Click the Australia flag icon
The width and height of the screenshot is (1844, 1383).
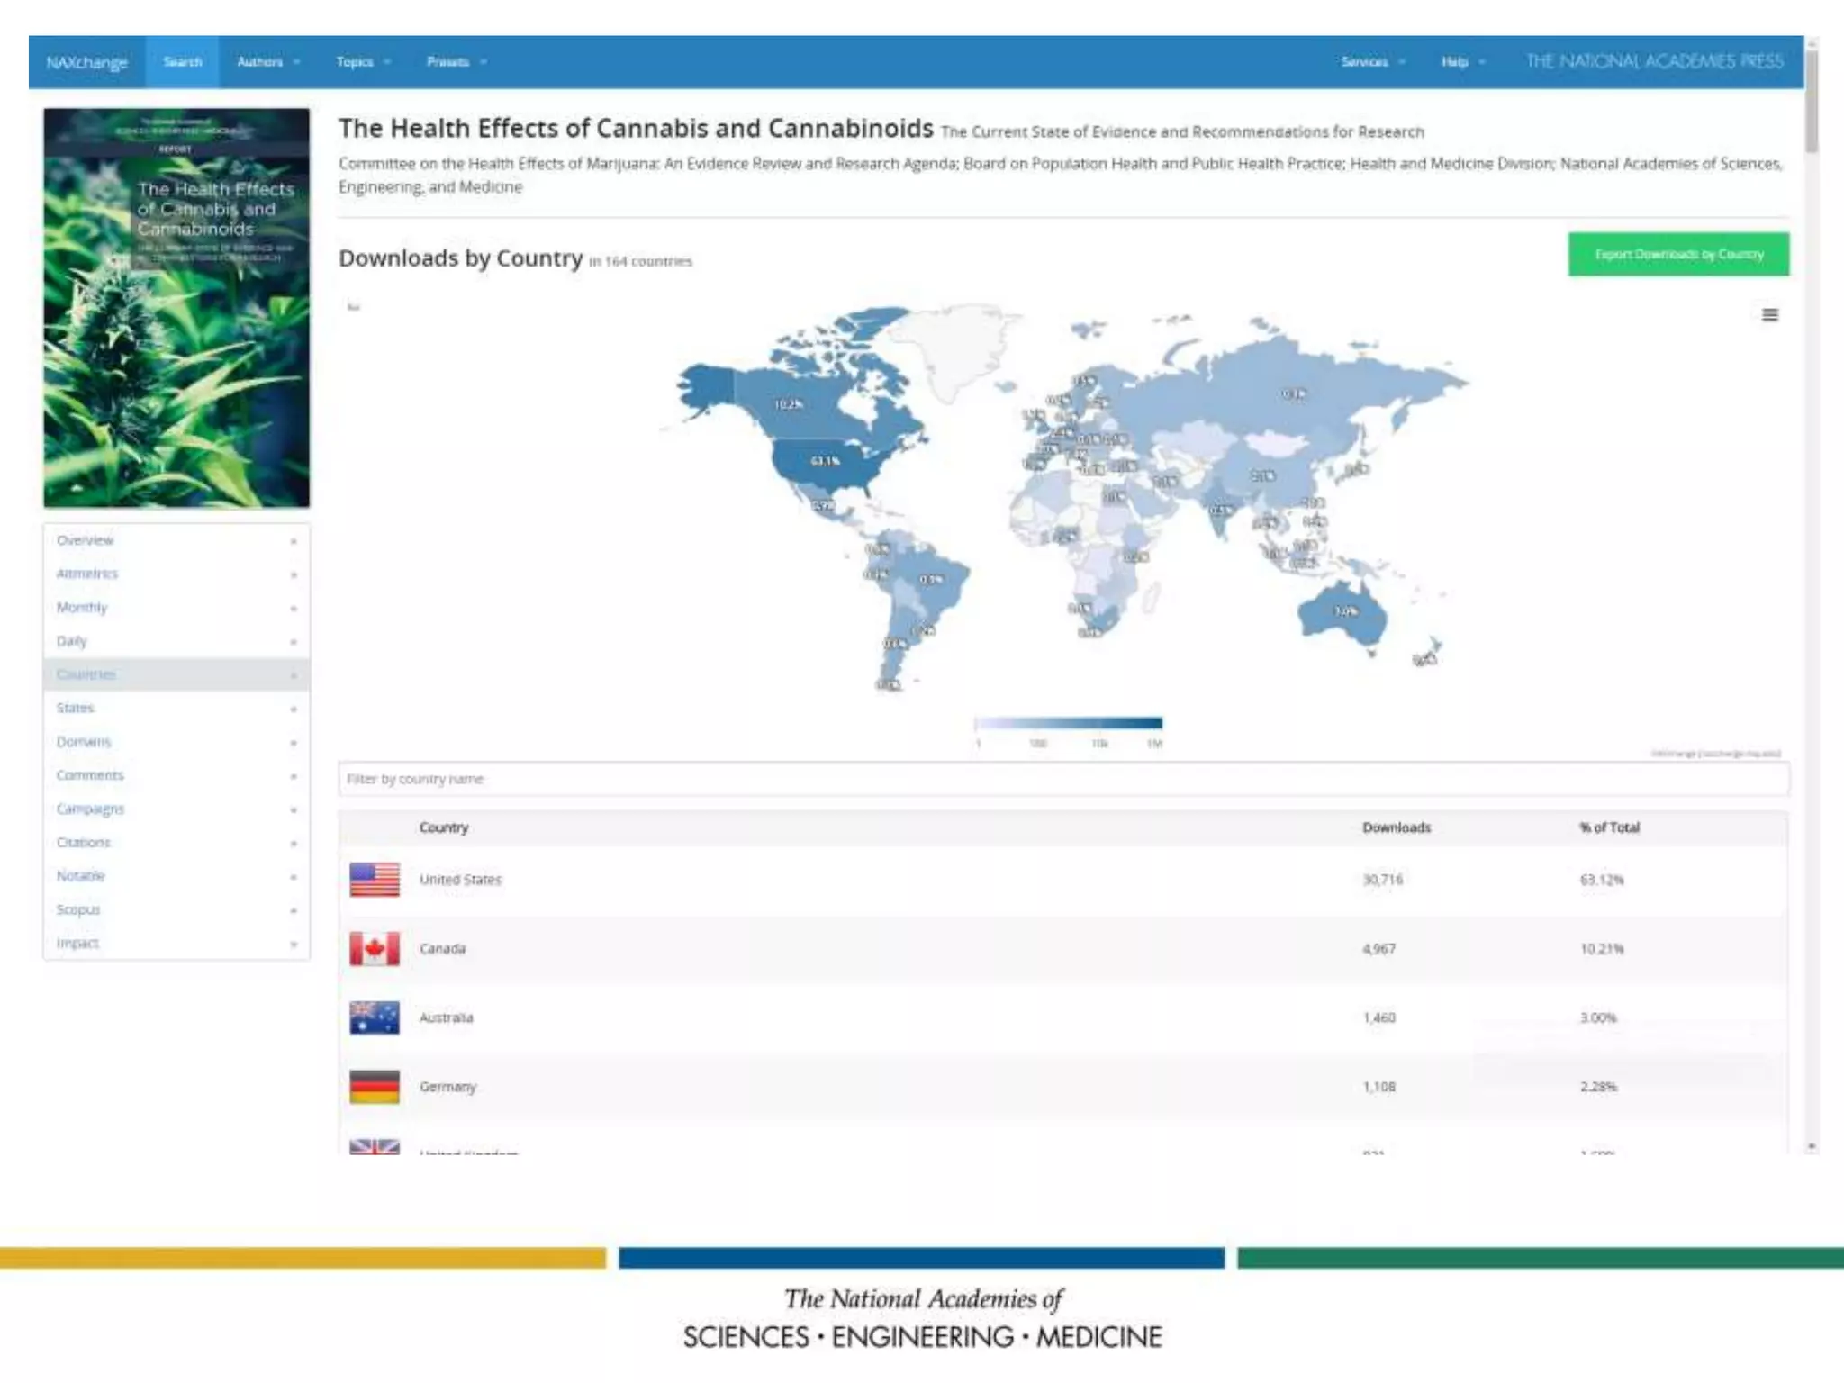tap(375, 1017)
